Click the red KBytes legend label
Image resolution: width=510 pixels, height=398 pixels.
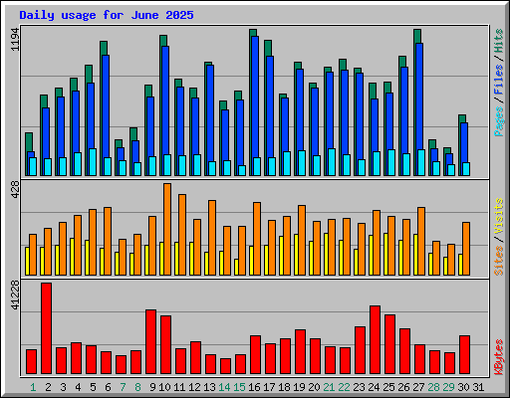[x=499, y=357]
